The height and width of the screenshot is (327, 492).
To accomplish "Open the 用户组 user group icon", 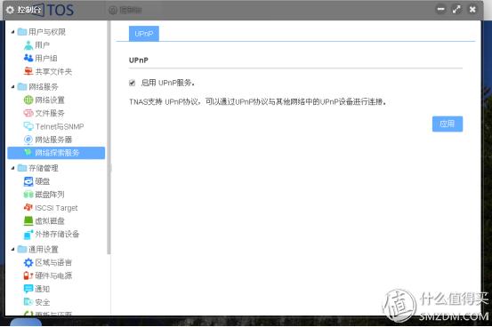I will tap(28, 58).
